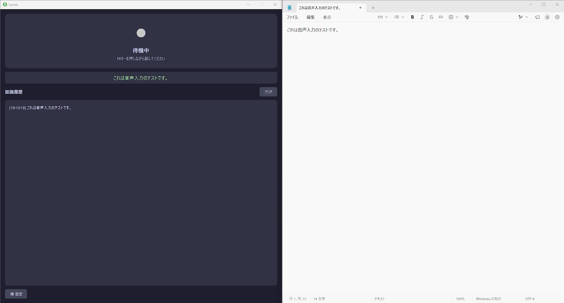
Task: Apply italic formatting in Notepad
Action: 422,17
